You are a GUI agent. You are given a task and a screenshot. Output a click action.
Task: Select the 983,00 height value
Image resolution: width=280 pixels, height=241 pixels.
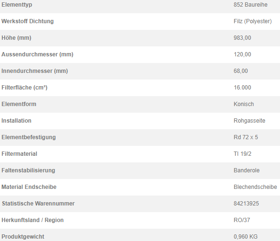coord(243,38)
